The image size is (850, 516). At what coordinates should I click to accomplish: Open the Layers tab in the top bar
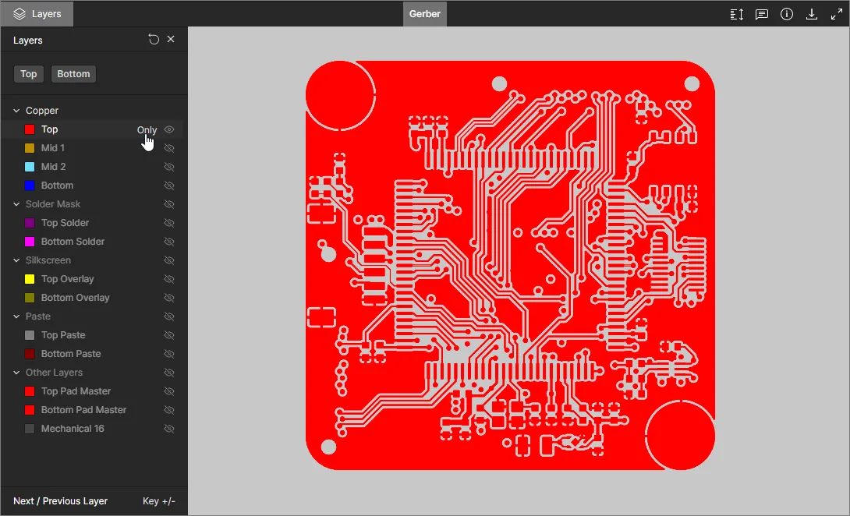pyautogui.click(x=37, y=13)
